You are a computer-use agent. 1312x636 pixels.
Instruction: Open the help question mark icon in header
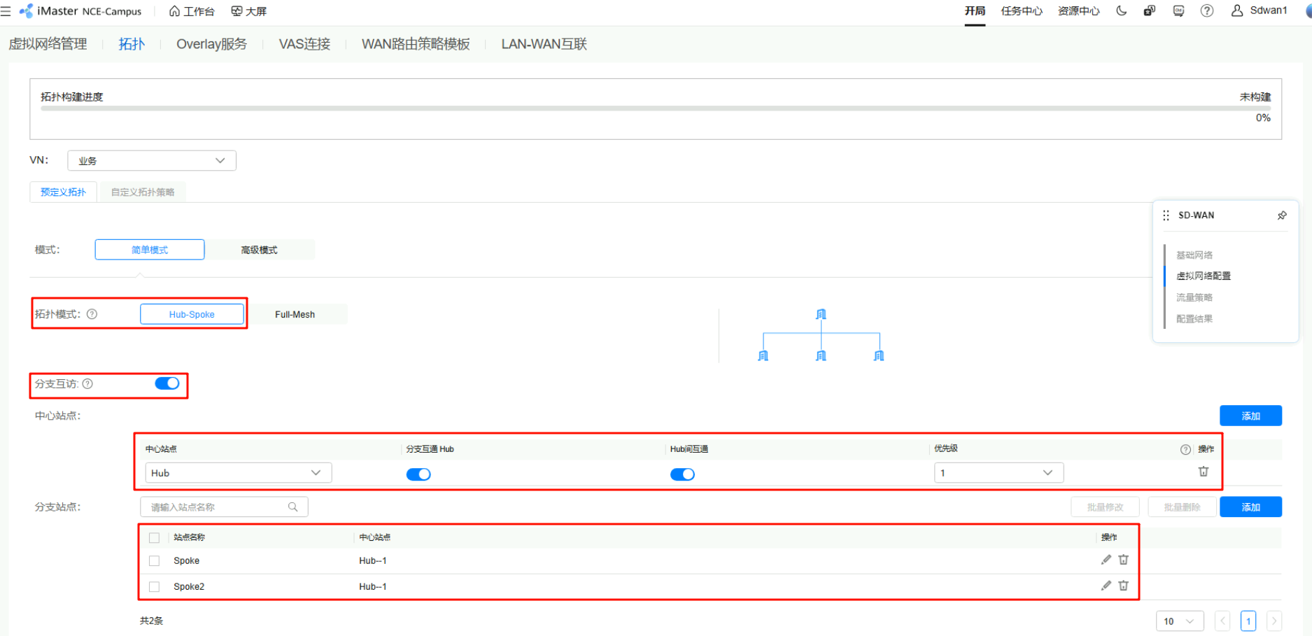coord(1207,11)
